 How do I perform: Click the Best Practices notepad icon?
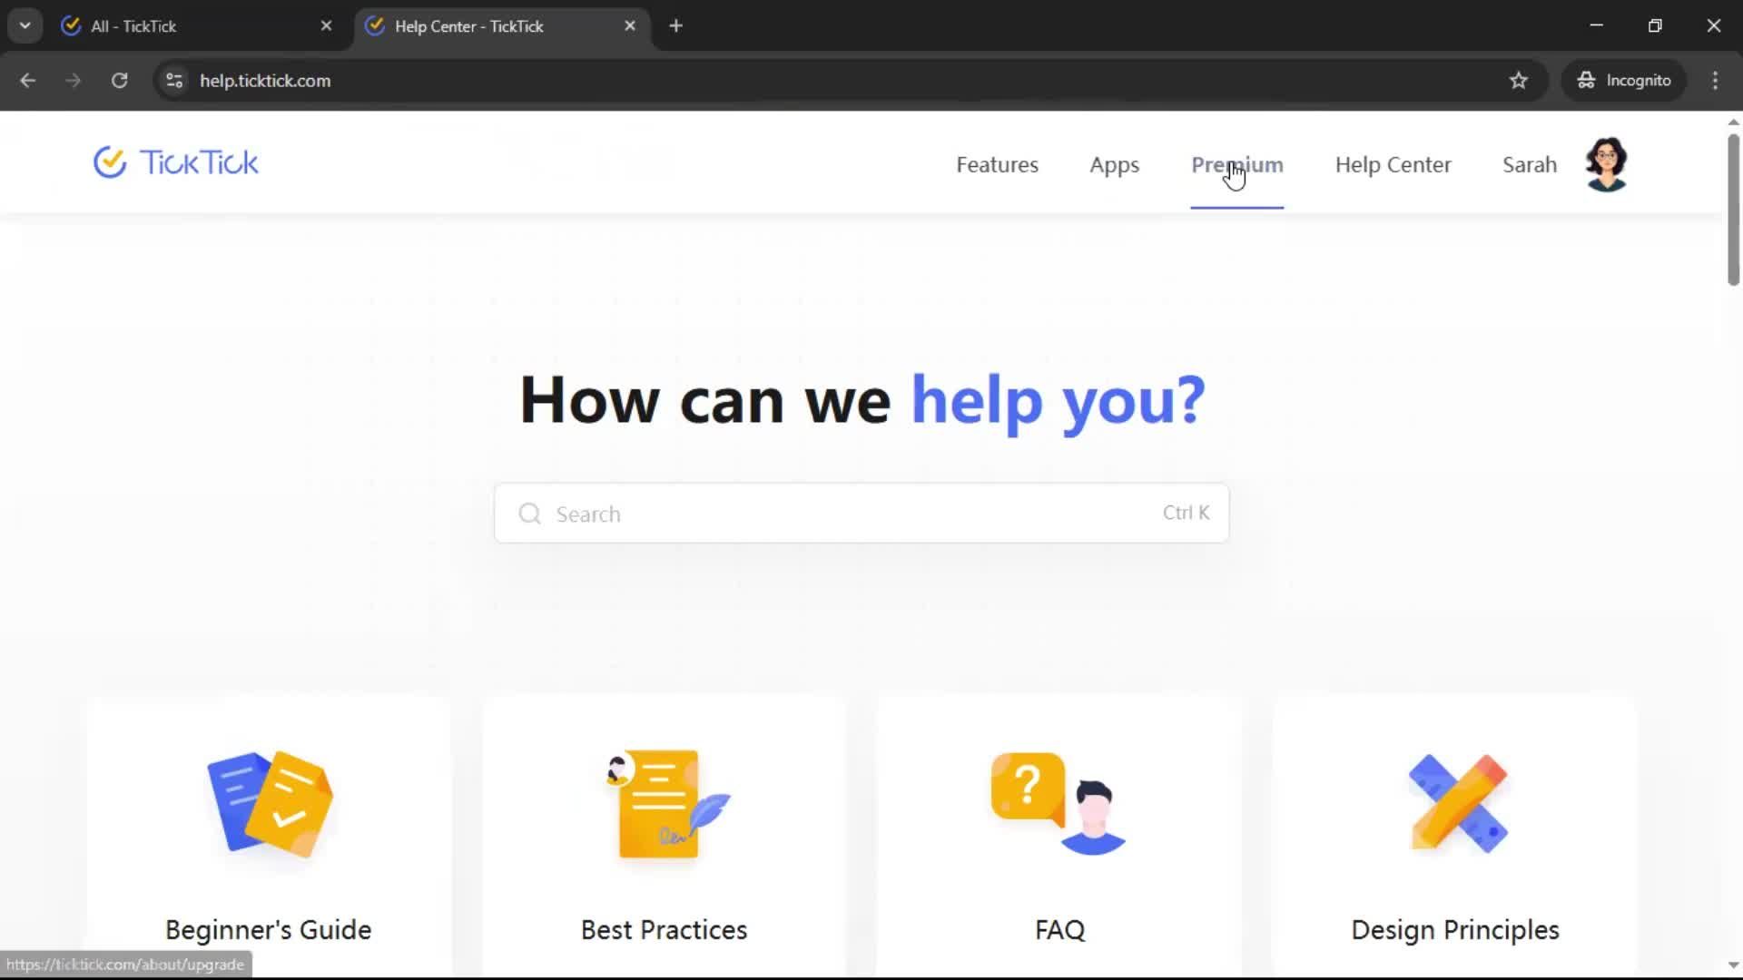[665, 804]
